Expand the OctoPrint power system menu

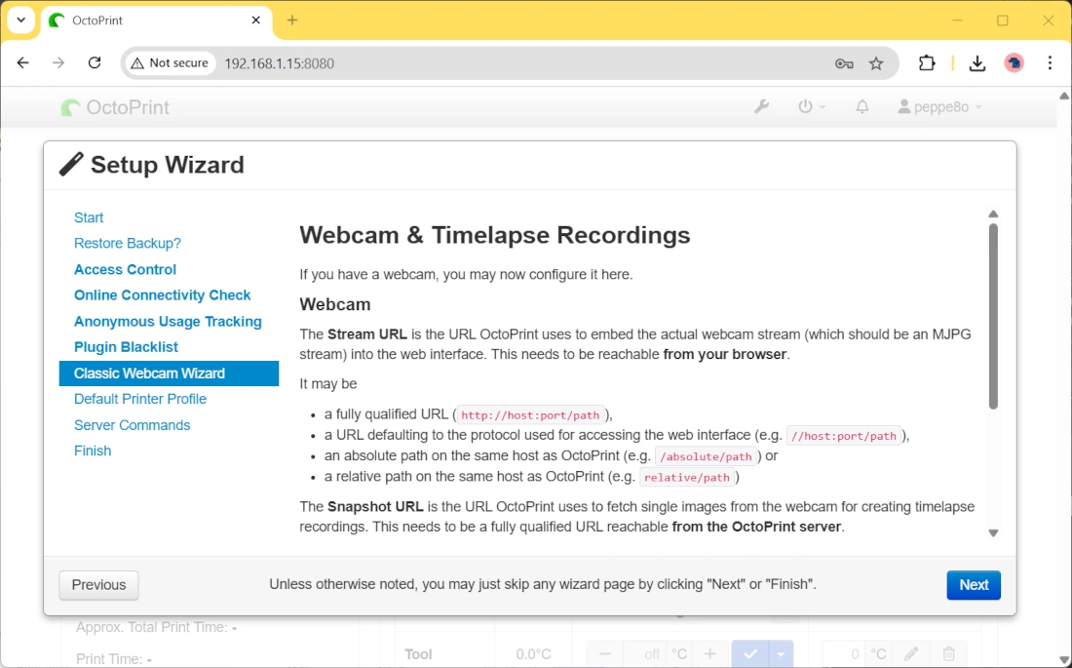pyautogui.click(x=812, y=106)
